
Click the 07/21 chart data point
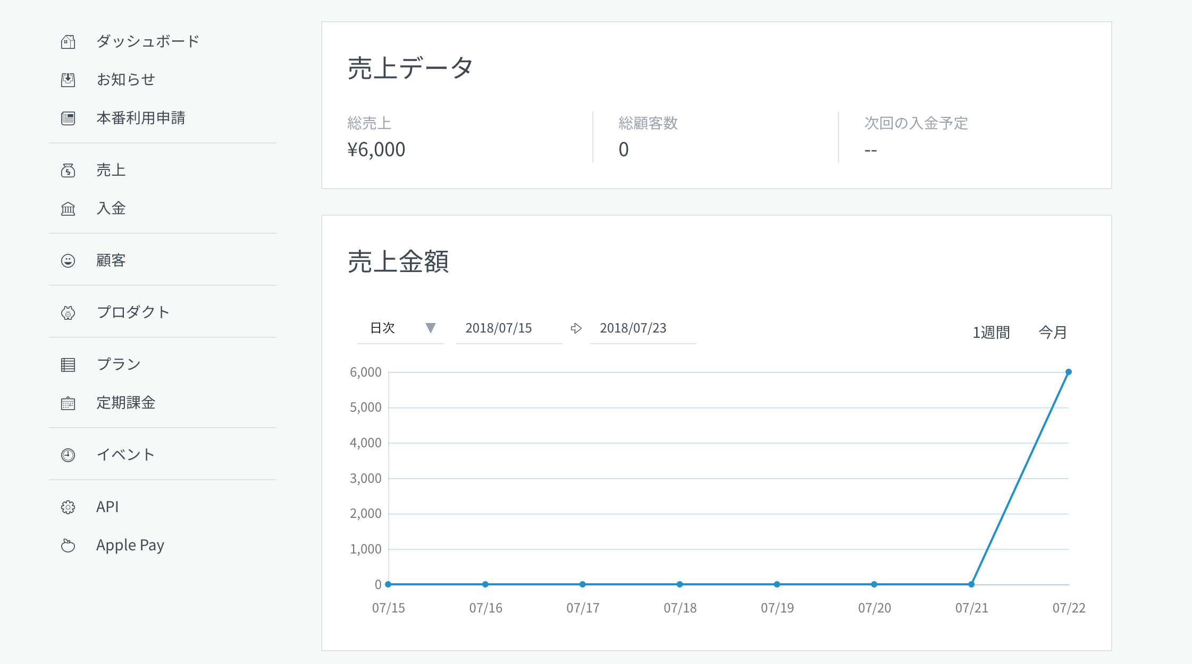pyautogui.click(x=971, y=584)
